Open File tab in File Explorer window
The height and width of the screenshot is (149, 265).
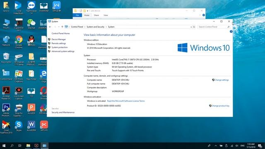click(x=77, y=15)
